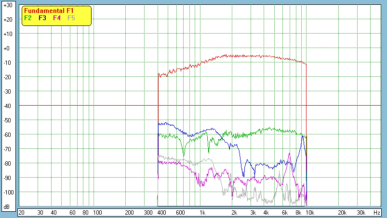This screenshot has width=387, height=218.
Task: Click the 20 Hz frequency label
Action: click(22, 213)
